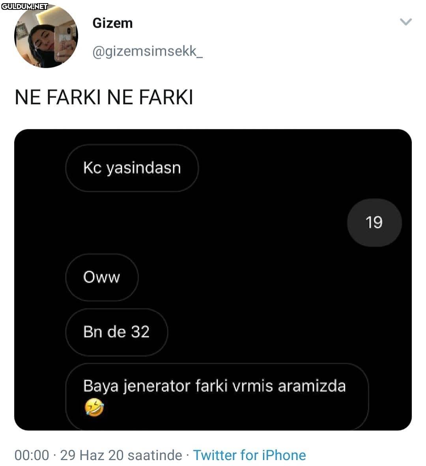This screenshot has height=466, width=426.
Task: Click the word 'Baya' in the last message
Action: 101,386
